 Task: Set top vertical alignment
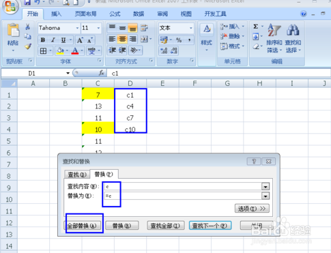point(112,28)
